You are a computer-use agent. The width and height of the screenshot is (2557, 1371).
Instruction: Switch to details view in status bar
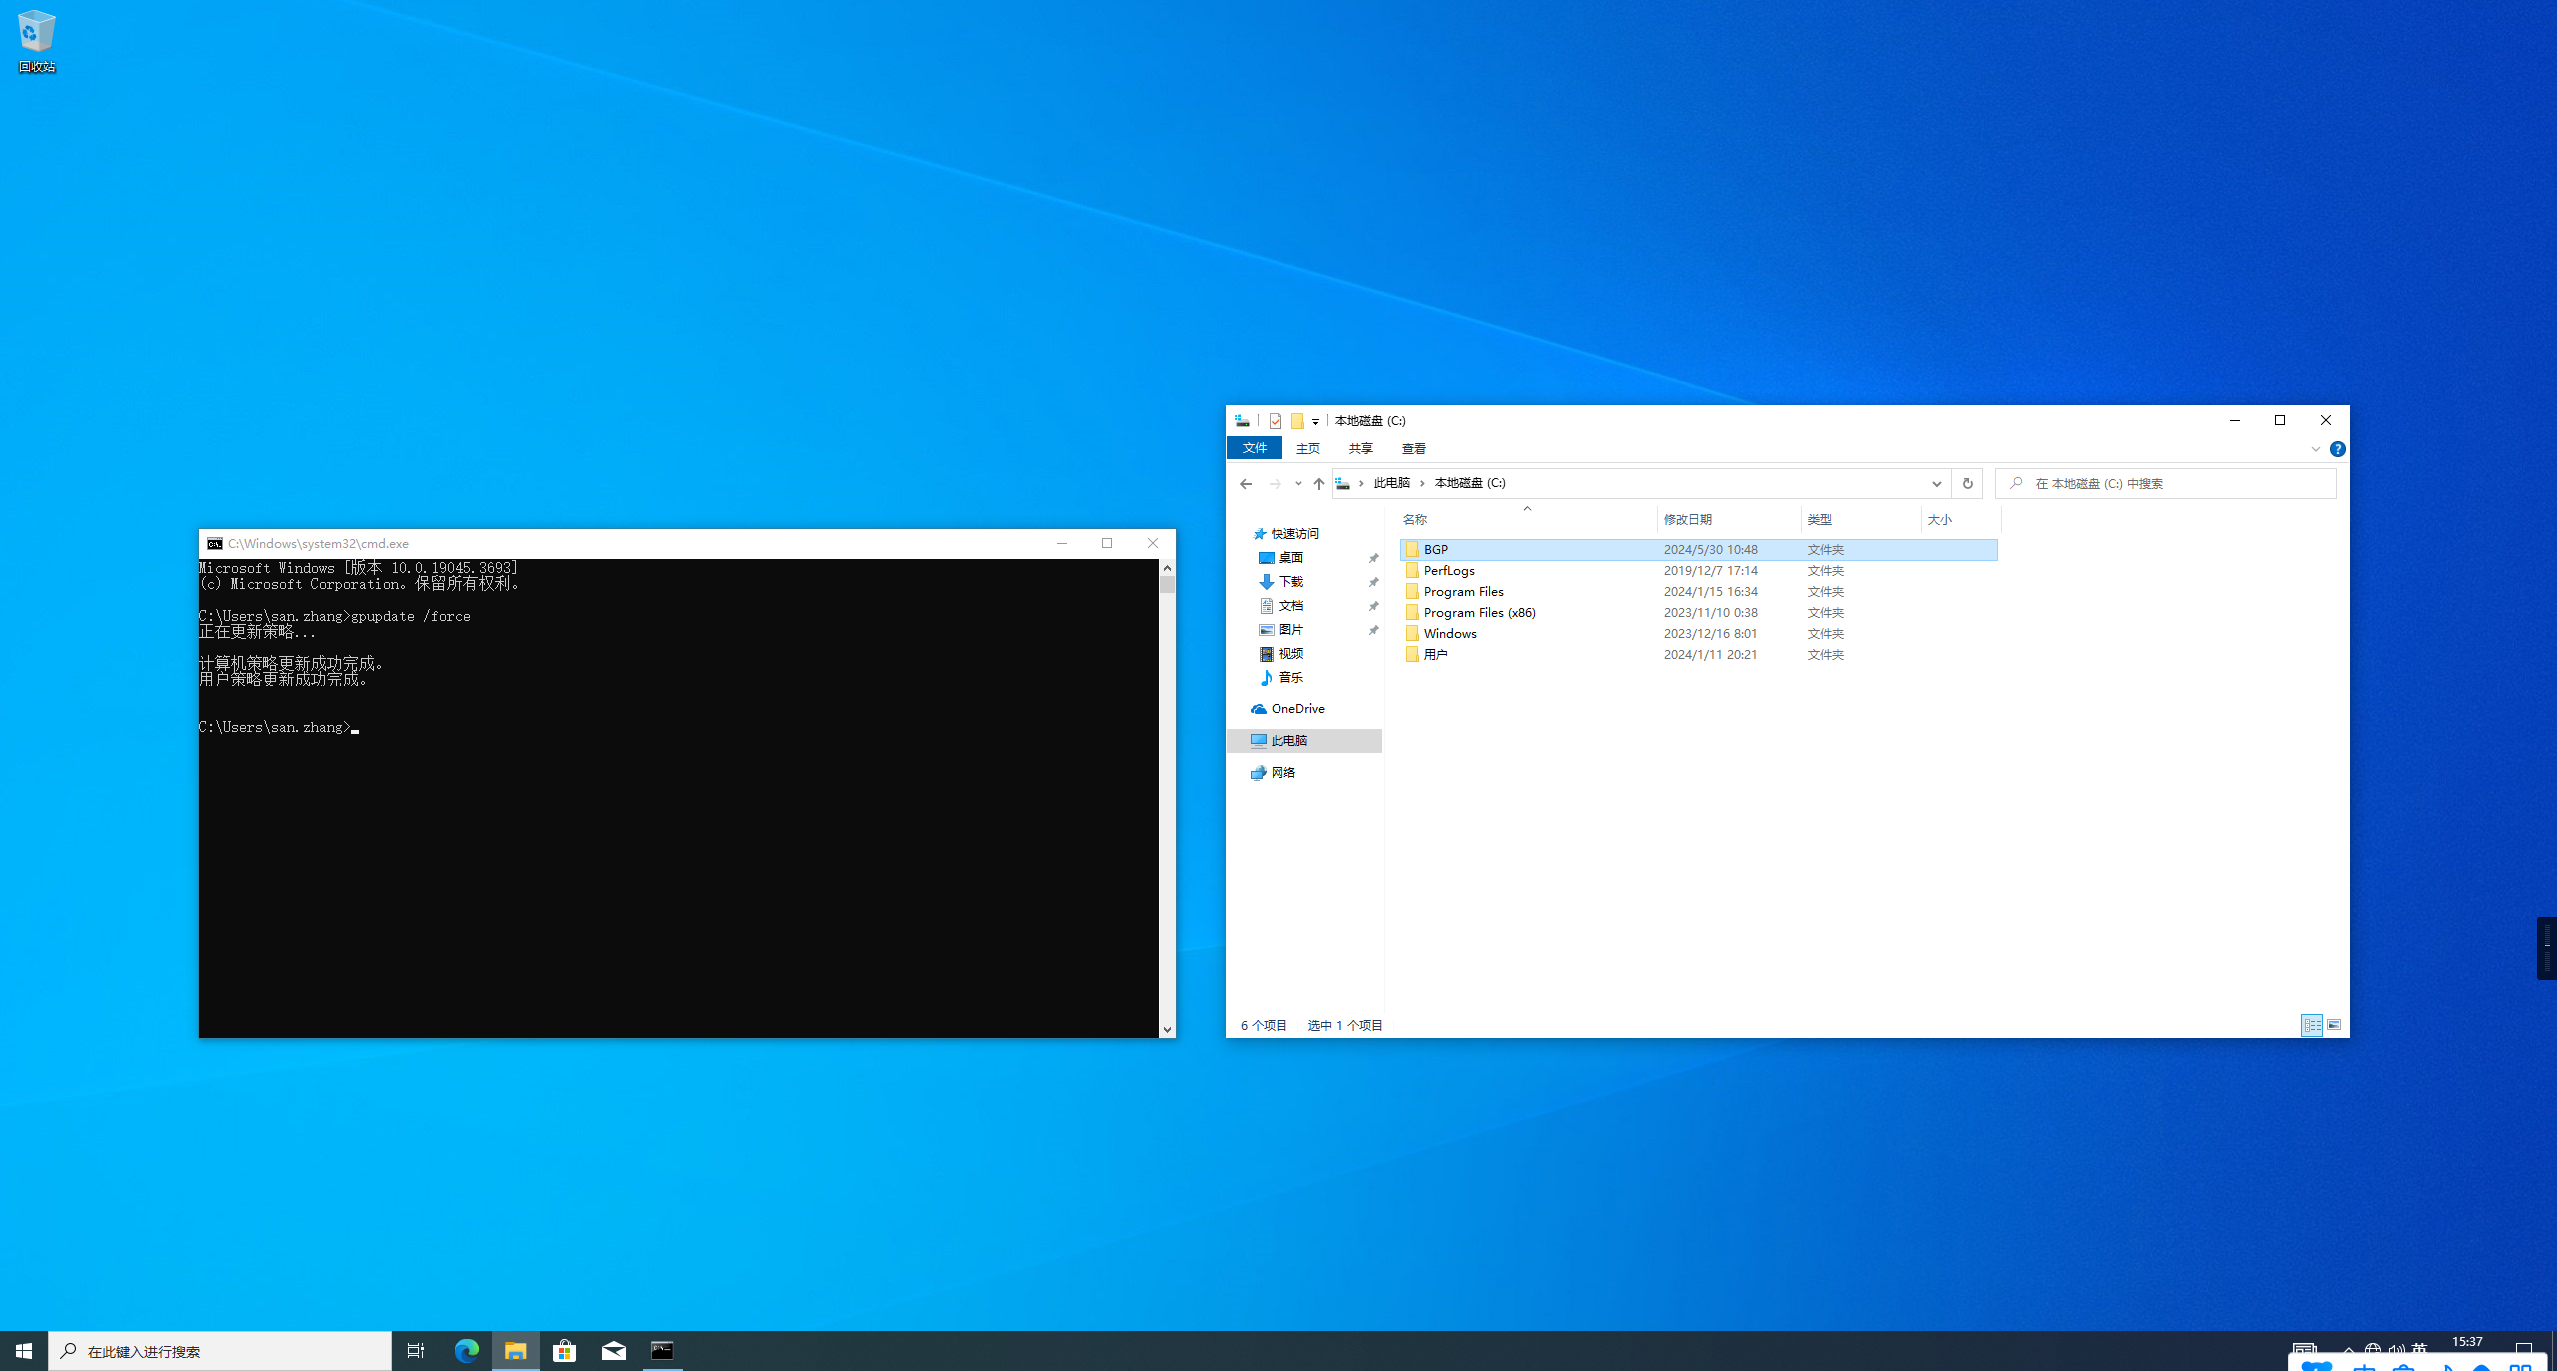2311,1025
